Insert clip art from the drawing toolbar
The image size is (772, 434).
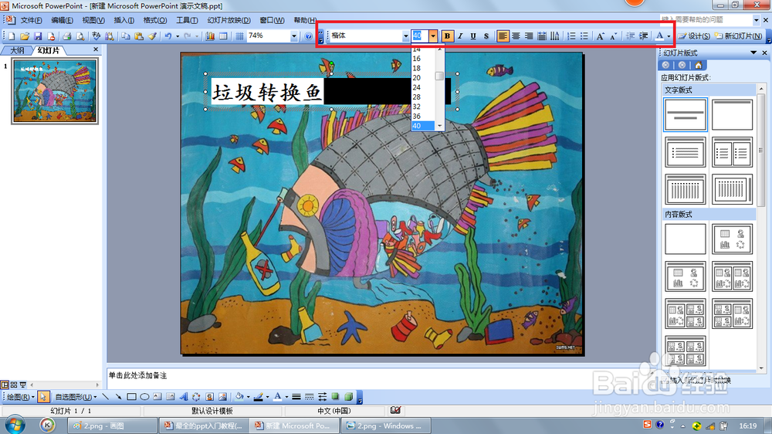(210, 397)
